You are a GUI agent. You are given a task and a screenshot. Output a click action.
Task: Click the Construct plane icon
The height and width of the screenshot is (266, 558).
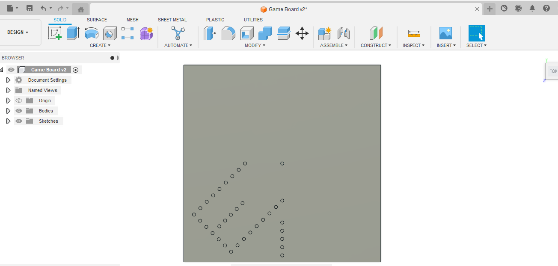[x=376, y=33]
